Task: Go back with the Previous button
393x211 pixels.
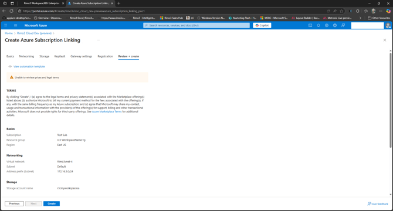Action: point(14,203)
